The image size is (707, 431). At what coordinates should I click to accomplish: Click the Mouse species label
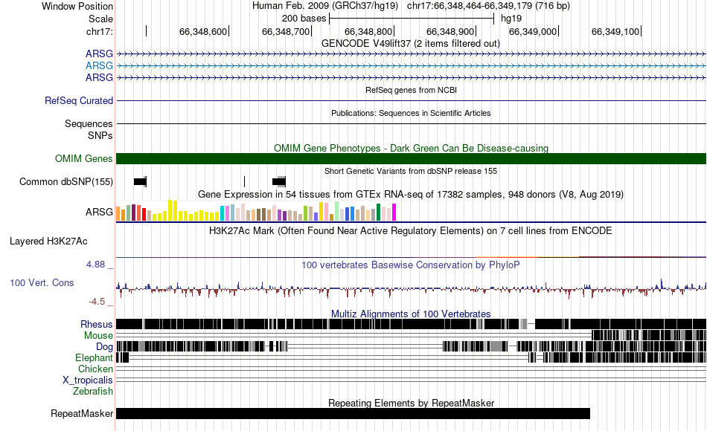pyautogui.click(x=98, y=336)
